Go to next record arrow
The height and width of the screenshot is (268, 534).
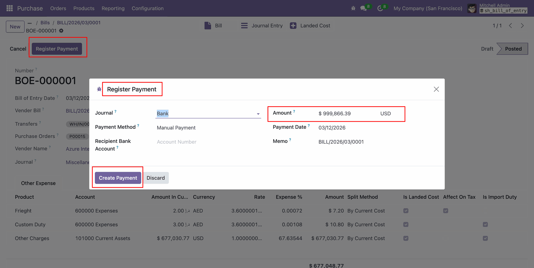[522, 26]
